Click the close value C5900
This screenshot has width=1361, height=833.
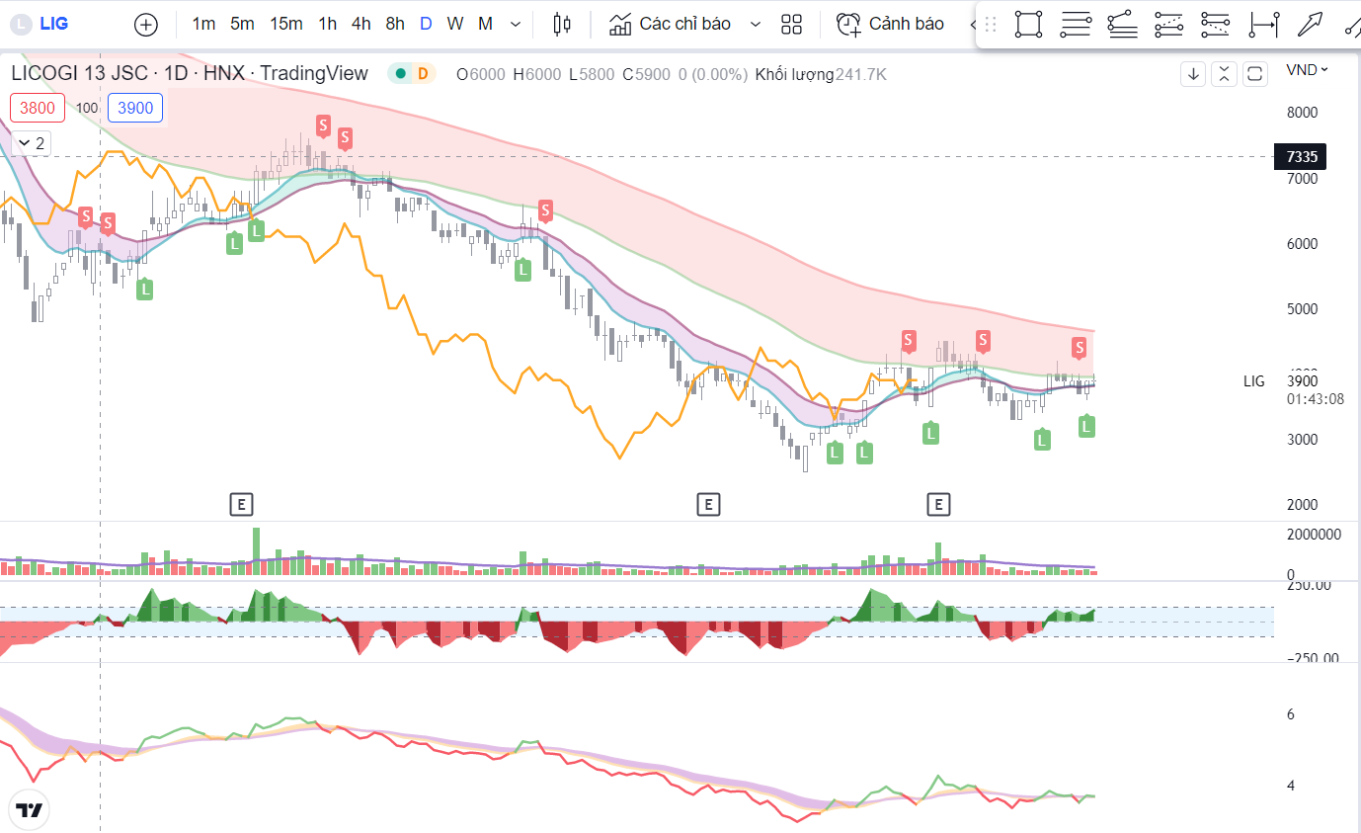[647, 74]
